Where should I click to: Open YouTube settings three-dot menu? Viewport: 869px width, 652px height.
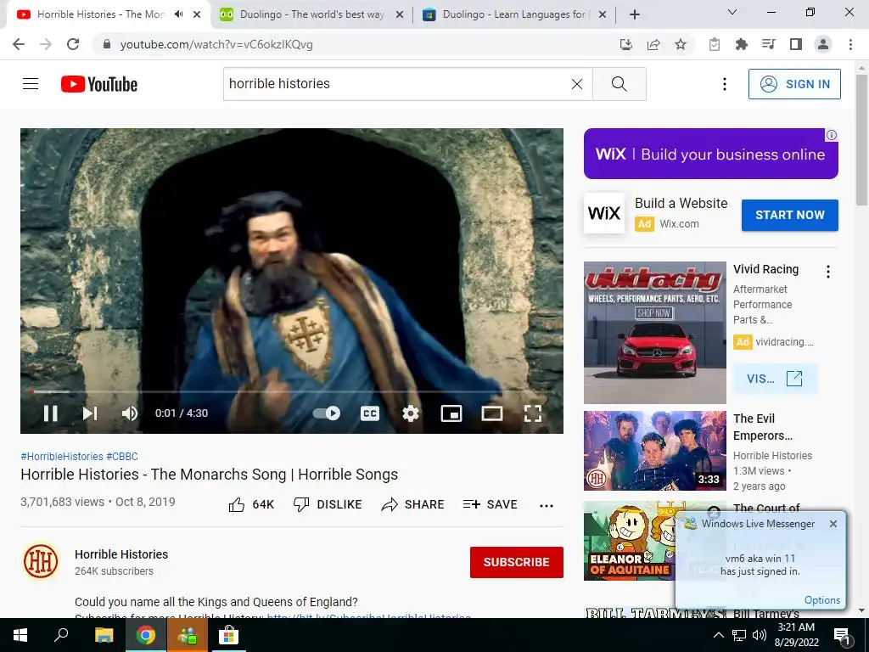point(725,84)
